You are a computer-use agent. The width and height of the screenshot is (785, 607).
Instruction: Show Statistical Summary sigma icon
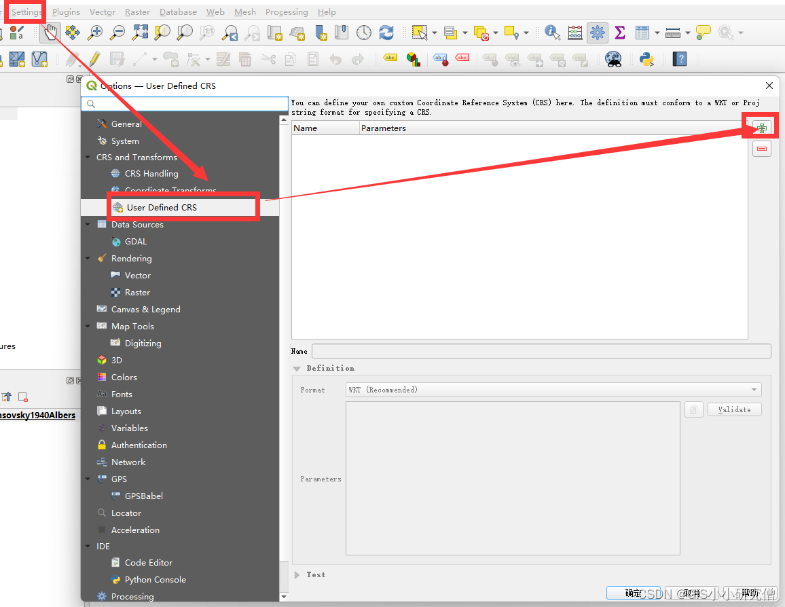[x=620, y=33]
